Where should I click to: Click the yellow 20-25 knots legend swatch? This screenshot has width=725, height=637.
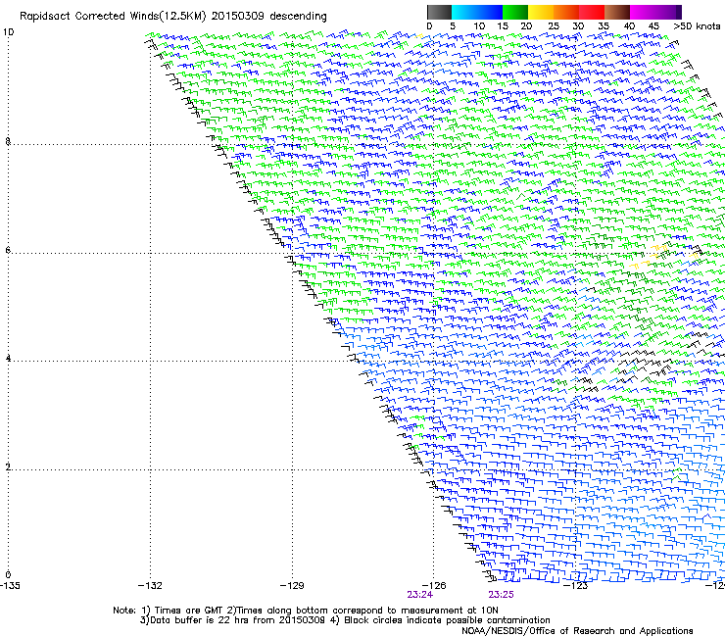pyautogui.click(x=541, y=12)
